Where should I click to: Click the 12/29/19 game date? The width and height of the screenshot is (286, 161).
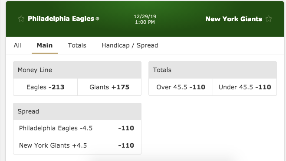[x=145, y=16]
